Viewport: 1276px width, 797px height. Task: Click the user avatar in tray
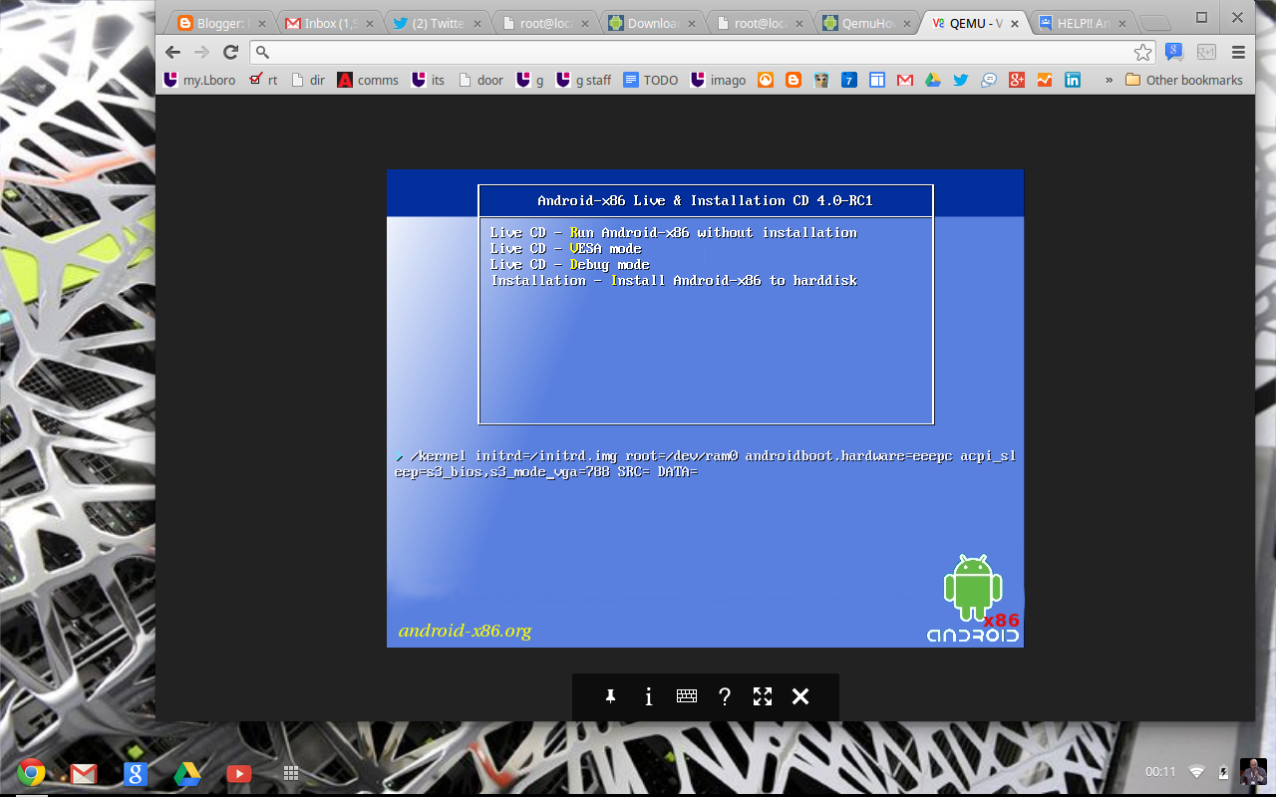(1253, 771)
